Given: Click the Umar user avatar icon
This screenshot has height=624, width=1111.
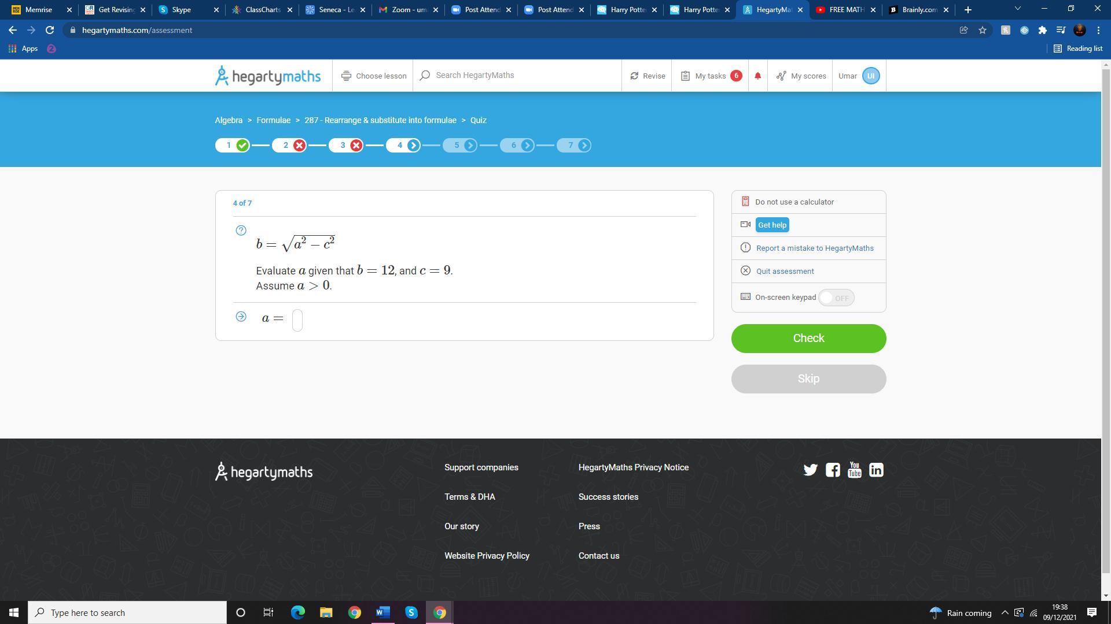Looking at the screenshot, I should click(870, 76).
